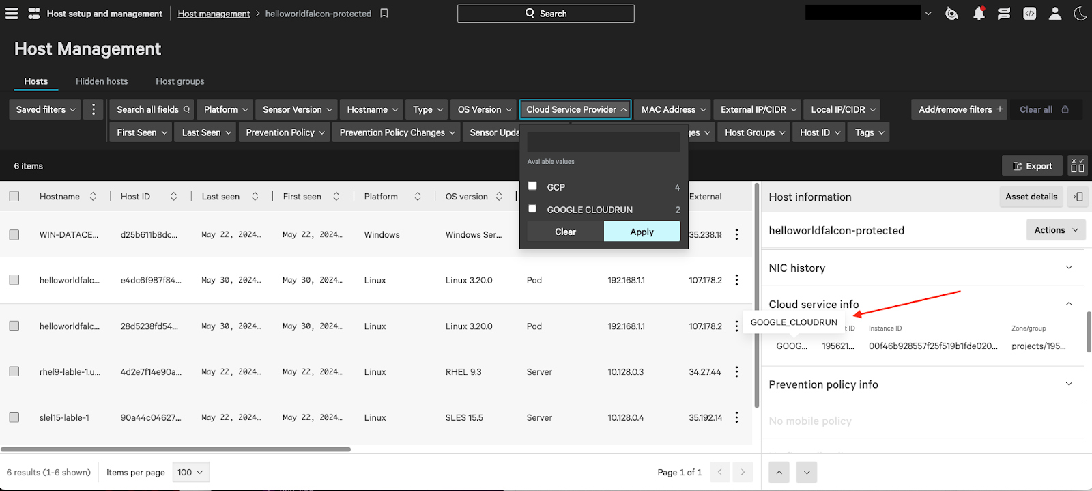Screen dimensions: 1092x491
Task: Switch theme with the moon icon
Action: [1080, 13]
